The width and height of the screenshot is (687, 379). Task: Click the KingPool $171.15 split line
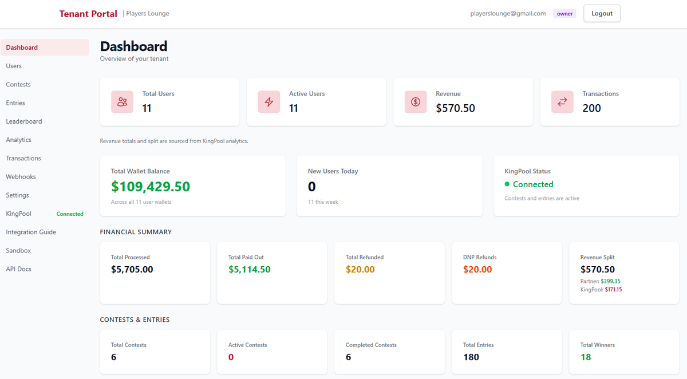tap(601, 290)
